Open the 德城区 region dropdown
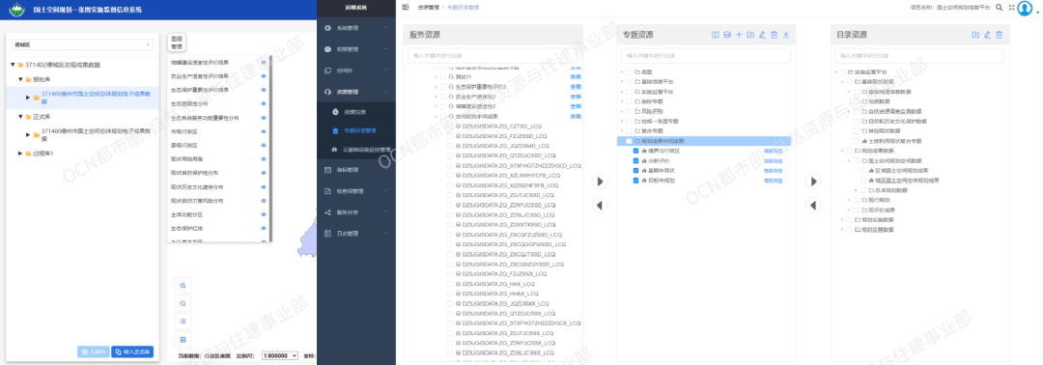Viewport: 1043px width, 365px height. click(x=82, y=44)
